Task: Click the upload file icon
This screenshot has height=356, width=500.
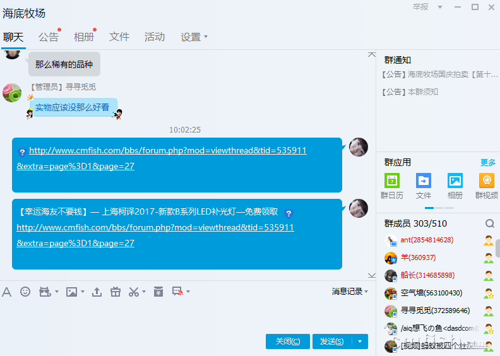Action: [x=97, y=292]
